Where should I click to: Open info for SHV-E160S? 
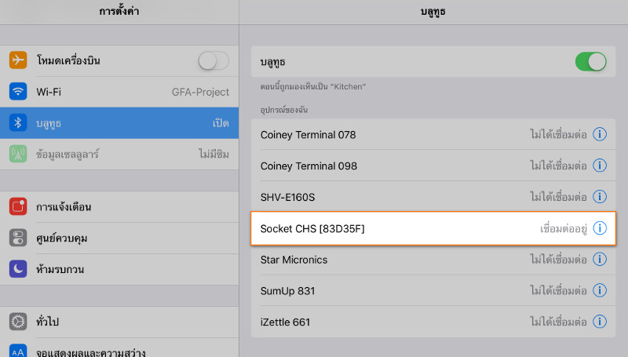click(600, 197)
